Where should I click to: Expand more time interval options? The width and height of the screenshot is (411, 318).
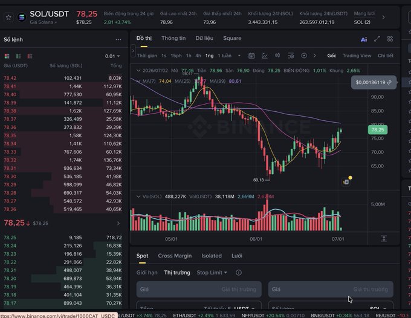(239, 56)
